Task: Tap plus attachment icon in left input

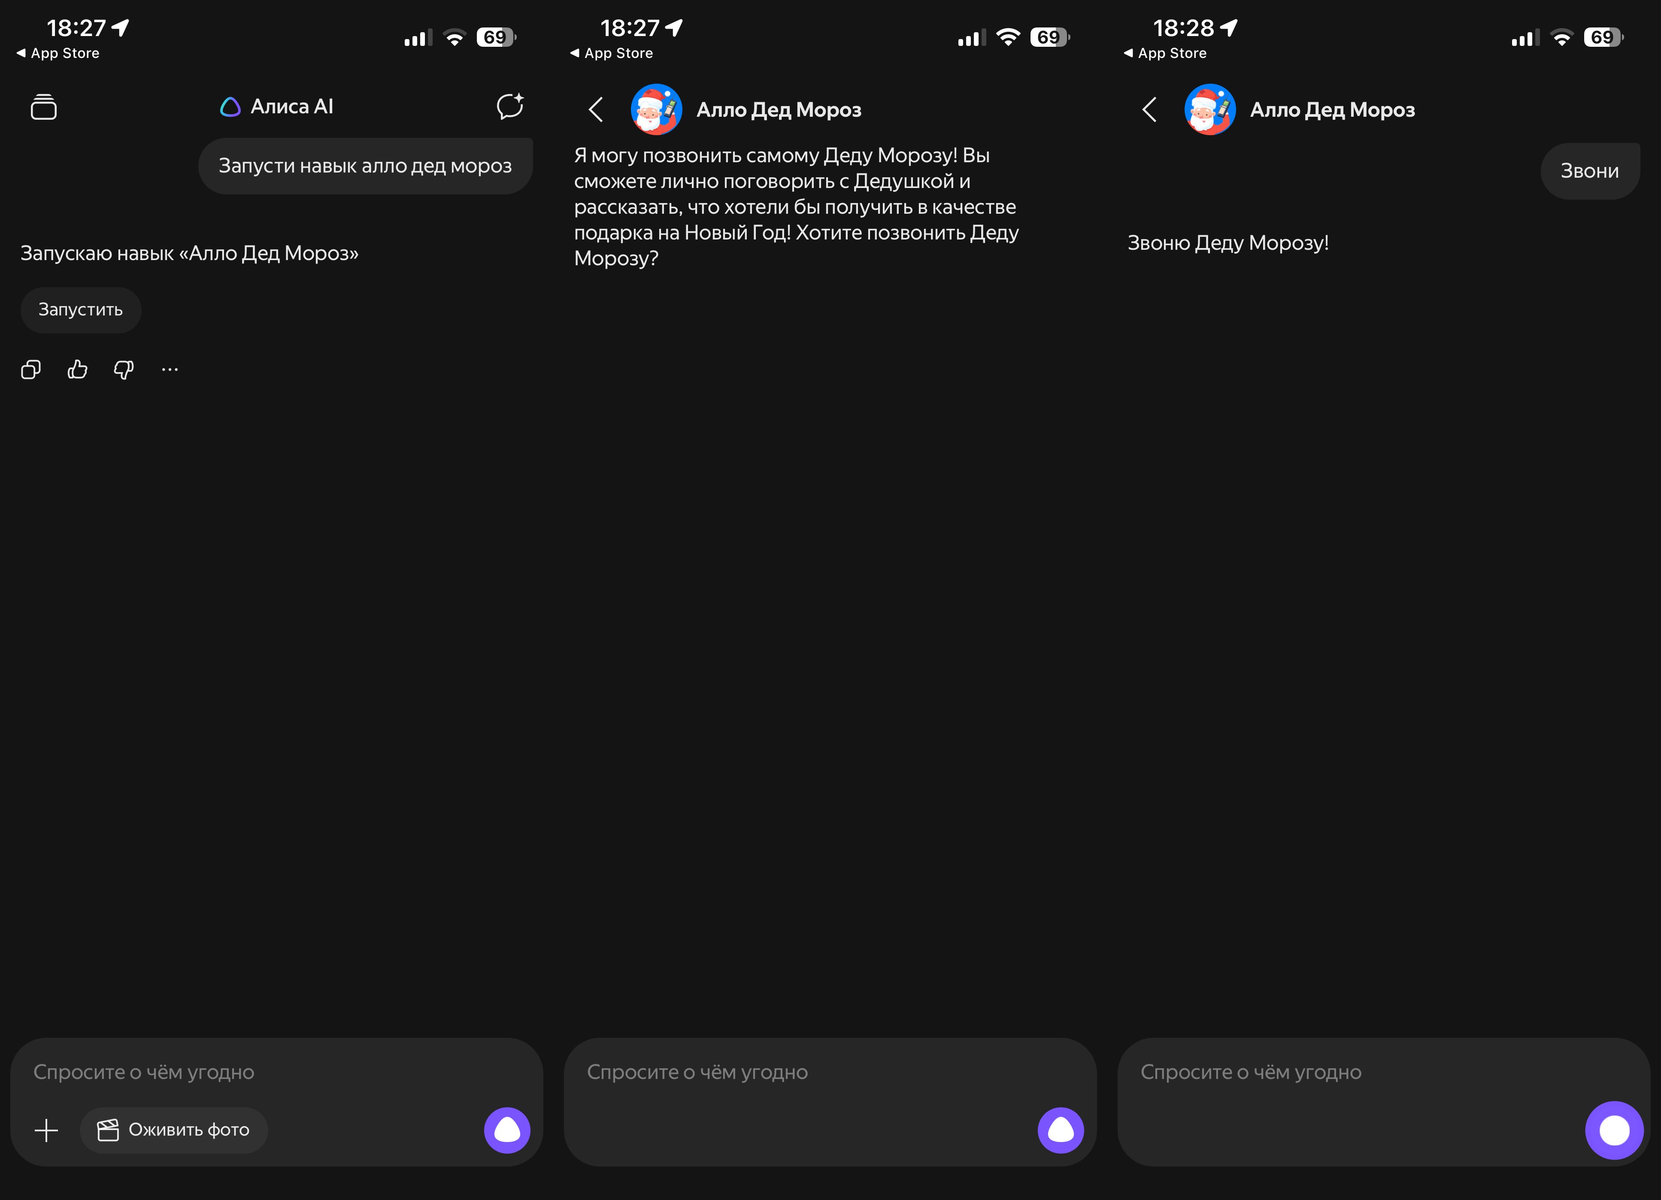Action: point(46,1130)
